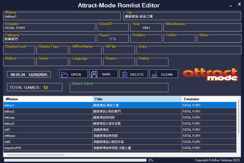Click into the Control field
The height and width of the screenshot is (163, 244).
(x=179, y=39)
